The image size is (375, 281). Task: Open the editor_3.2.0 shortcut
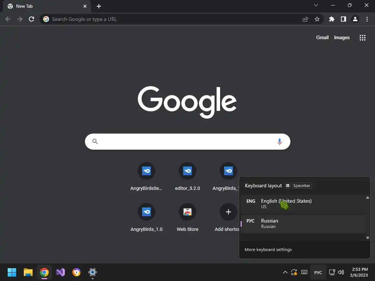pyautogui.click(x=187, y=176)
